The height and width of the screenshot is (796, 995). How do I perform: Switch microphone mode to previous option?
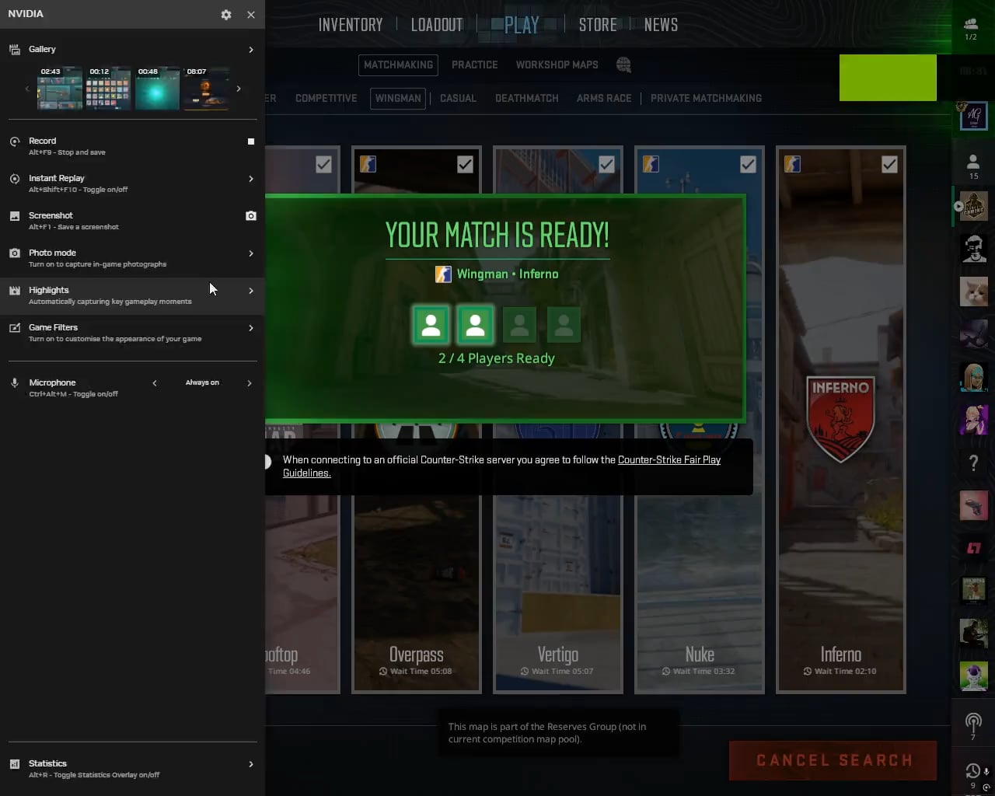[155, 383]
